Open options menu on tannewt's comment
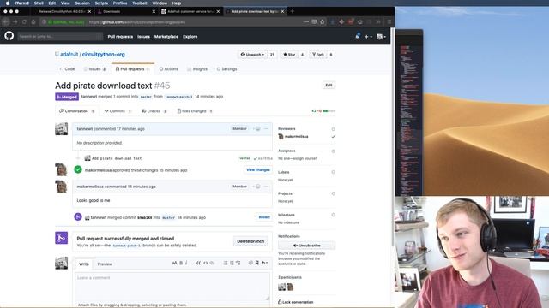549x308 pixels. 267,129
